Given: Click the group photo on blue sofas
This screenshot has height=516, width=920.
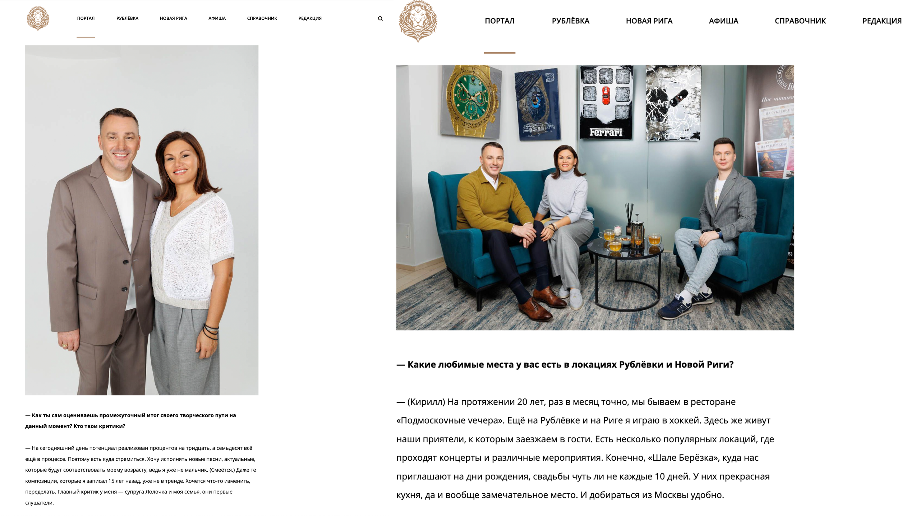Looking at the screenshot, I should click(595, 198).
